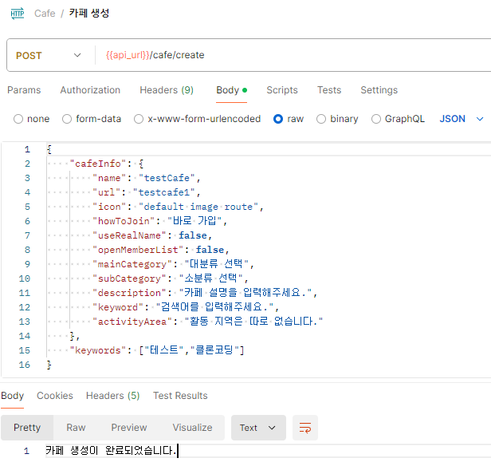Select the response Body tab

click(x=13, y=396)
